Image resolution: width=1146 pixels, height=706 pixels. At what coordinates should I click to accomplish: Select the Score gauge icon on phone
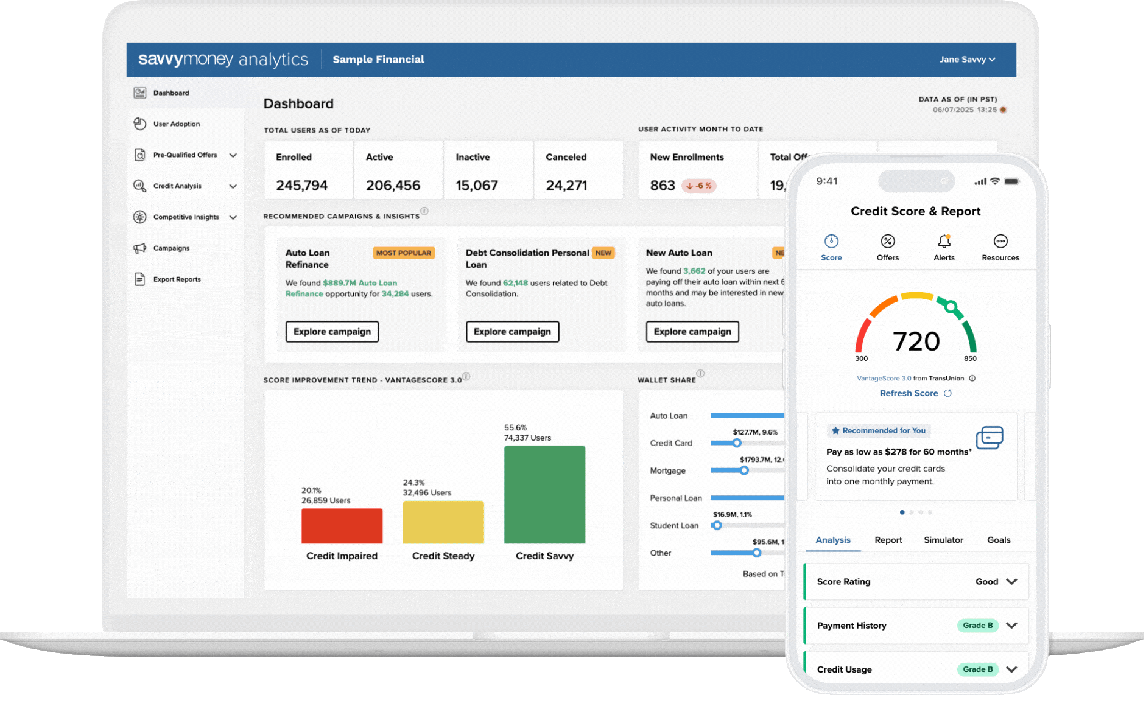coord(831,242)
